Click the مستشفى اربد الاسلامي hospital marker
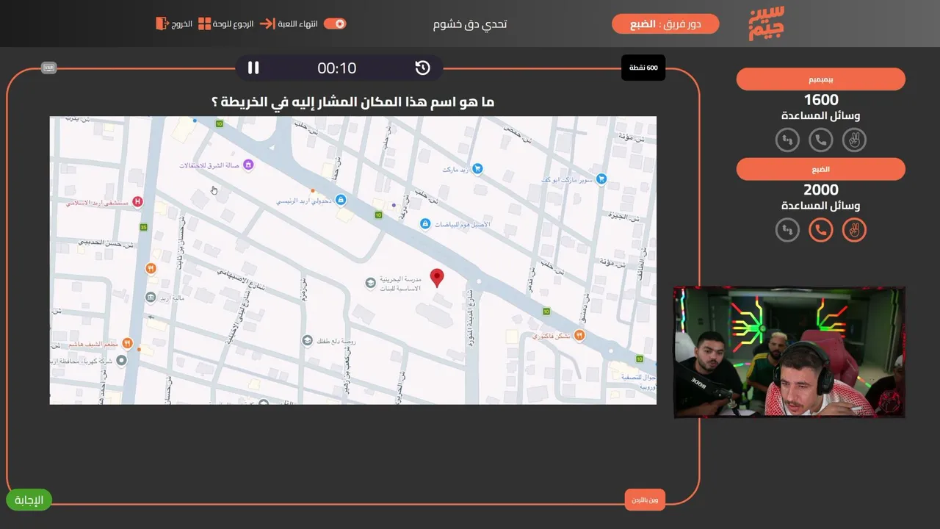 [x=137, y=202]
